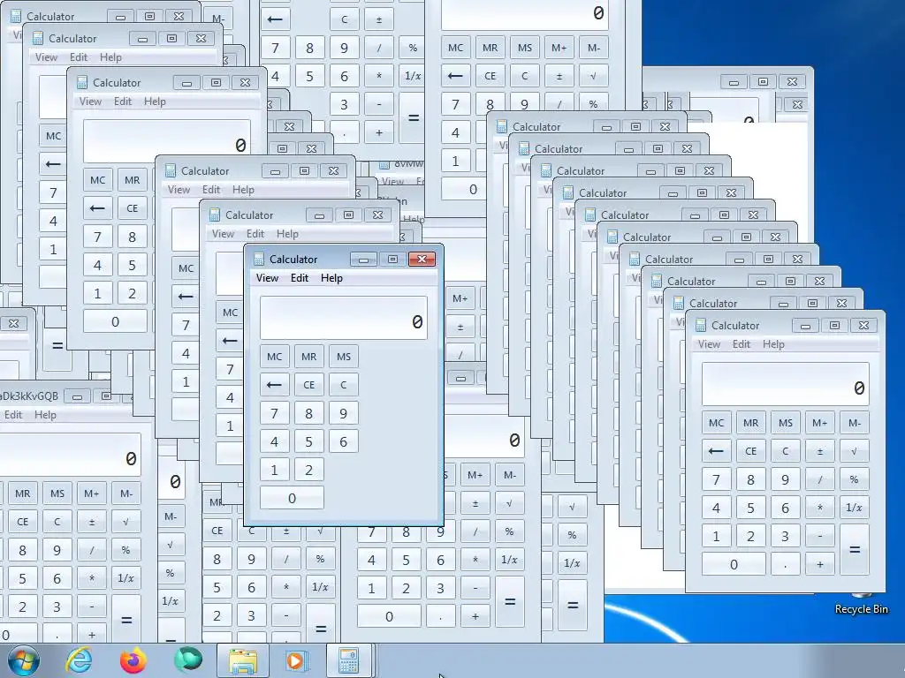Click title bar of the aDk3kKvGQB window

point(29,396)
